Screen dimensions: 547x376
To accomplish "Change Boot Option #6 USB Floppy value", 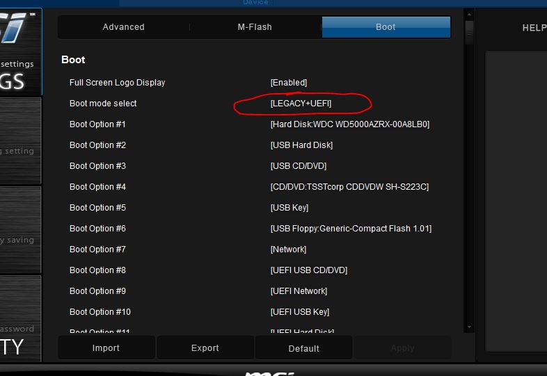I will [351, 229].
